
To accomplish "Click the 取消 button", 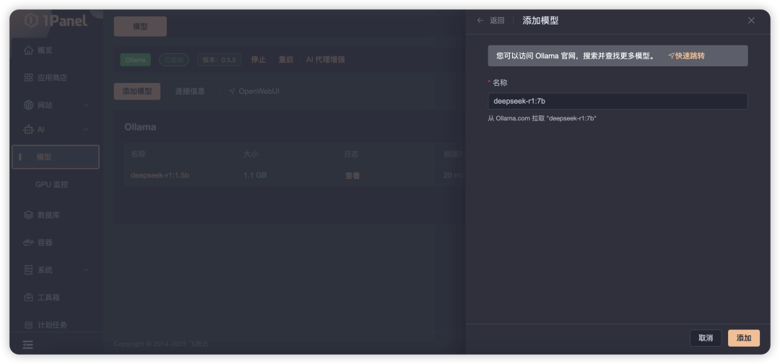I will (706, 338).
